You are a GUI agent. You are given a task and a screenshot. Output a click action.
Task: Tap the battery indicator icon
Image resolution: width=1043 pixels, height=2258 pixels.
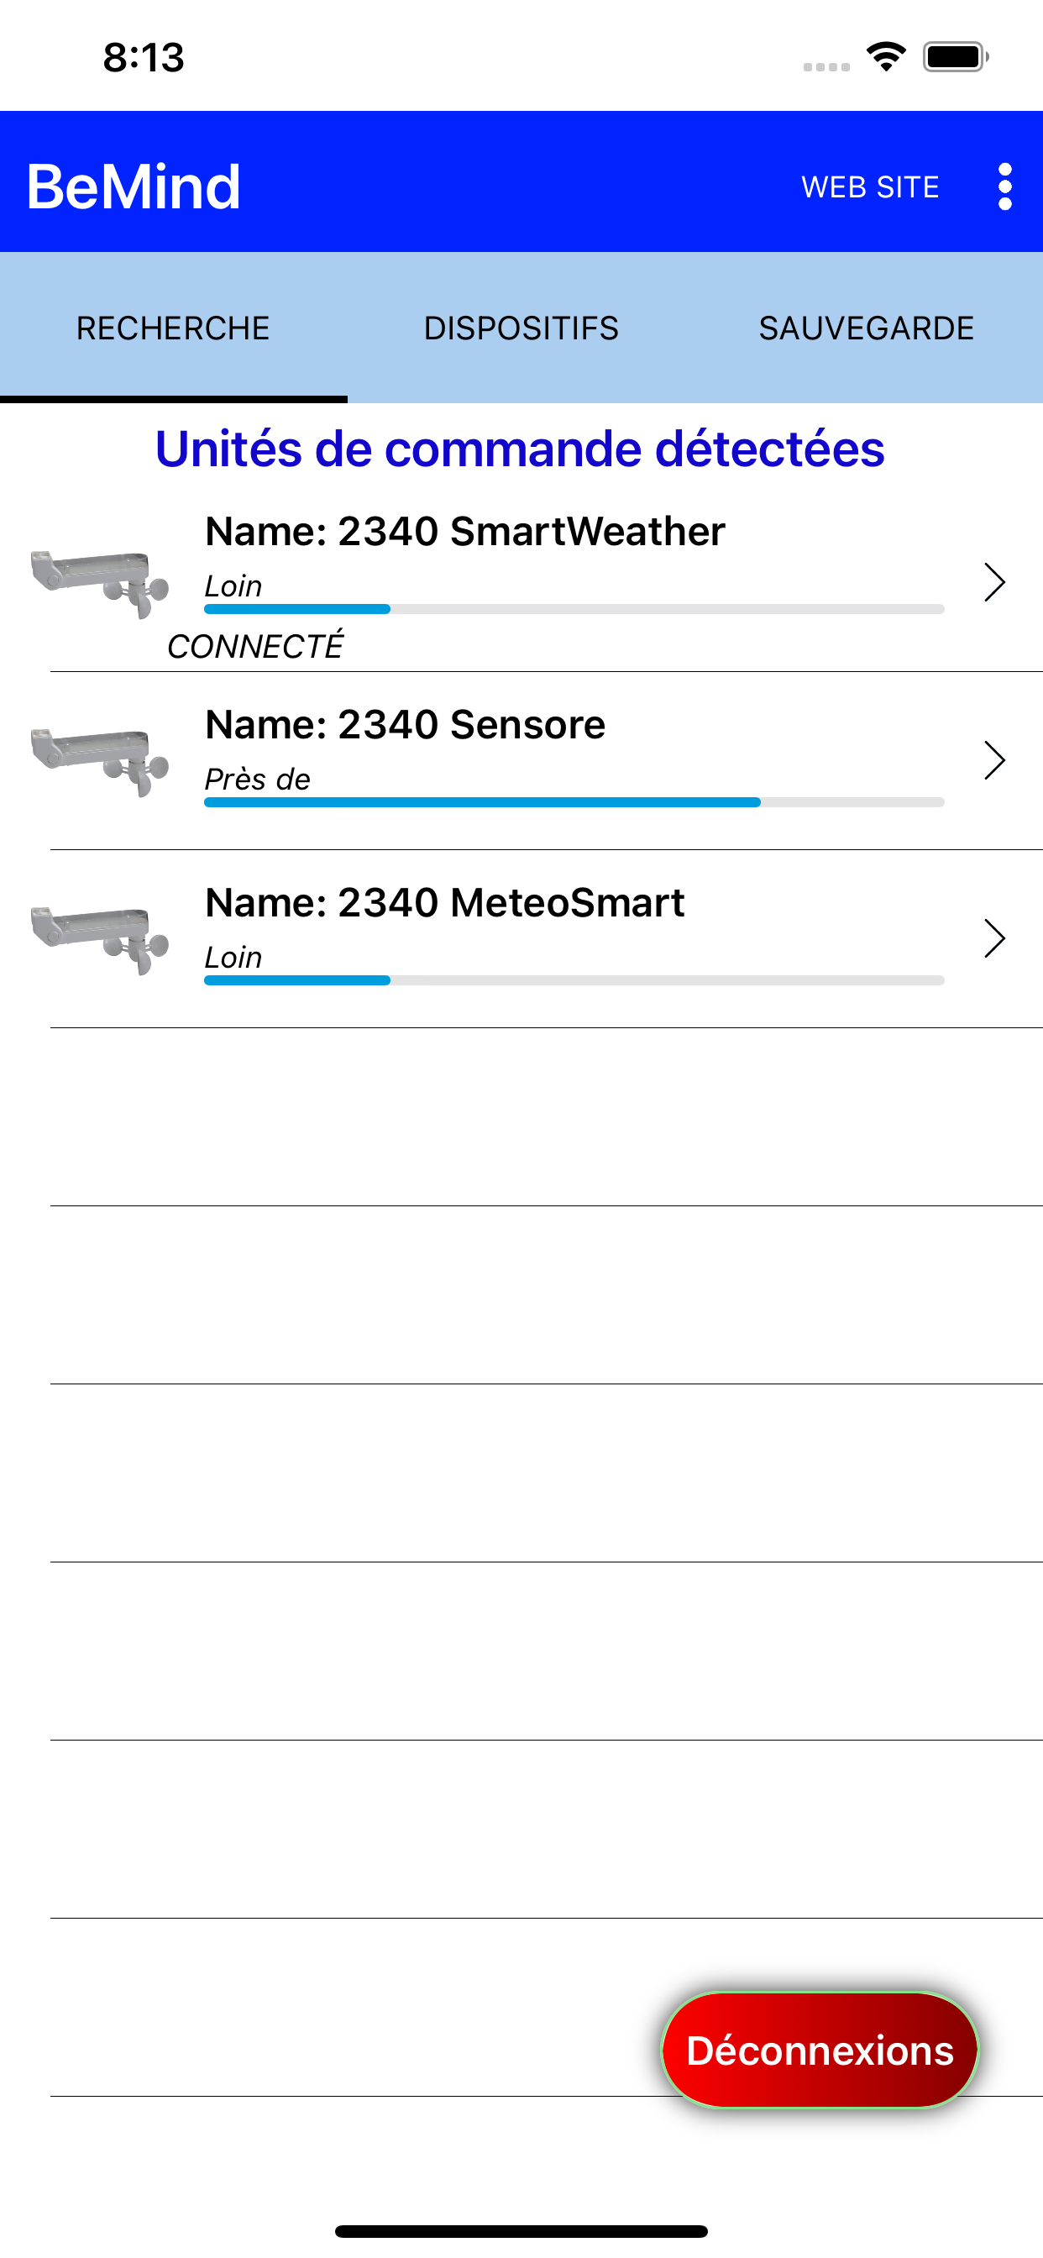pyautogui.click(x=956, y=57)
